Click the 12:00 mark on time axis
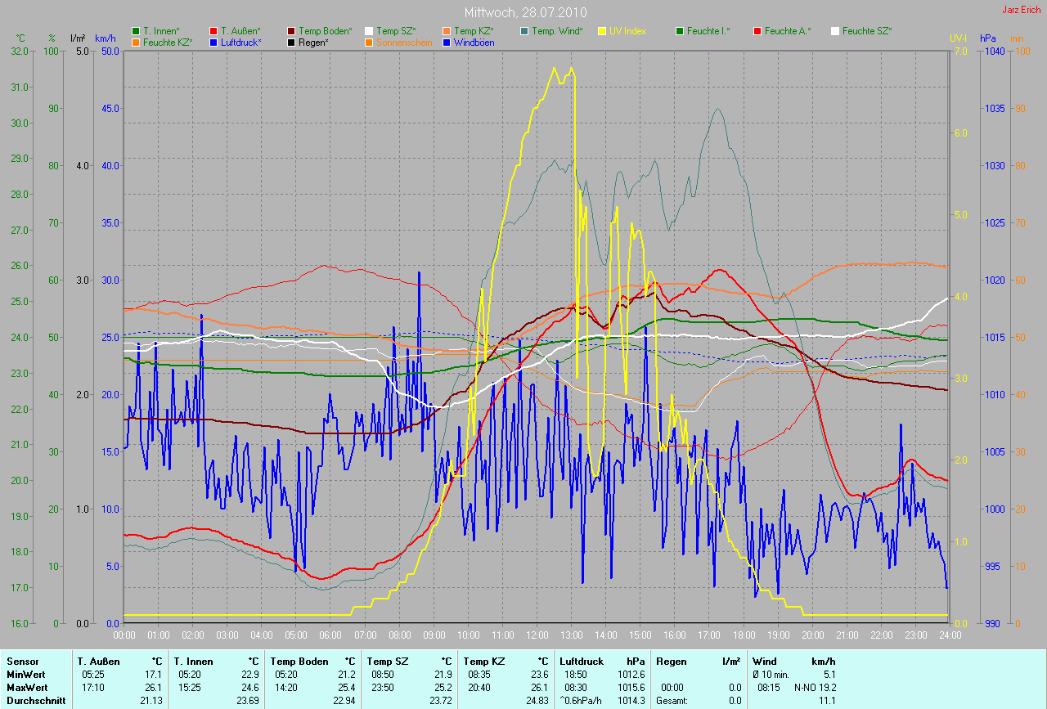1047x709 pixels. click(x=537, y=635)
